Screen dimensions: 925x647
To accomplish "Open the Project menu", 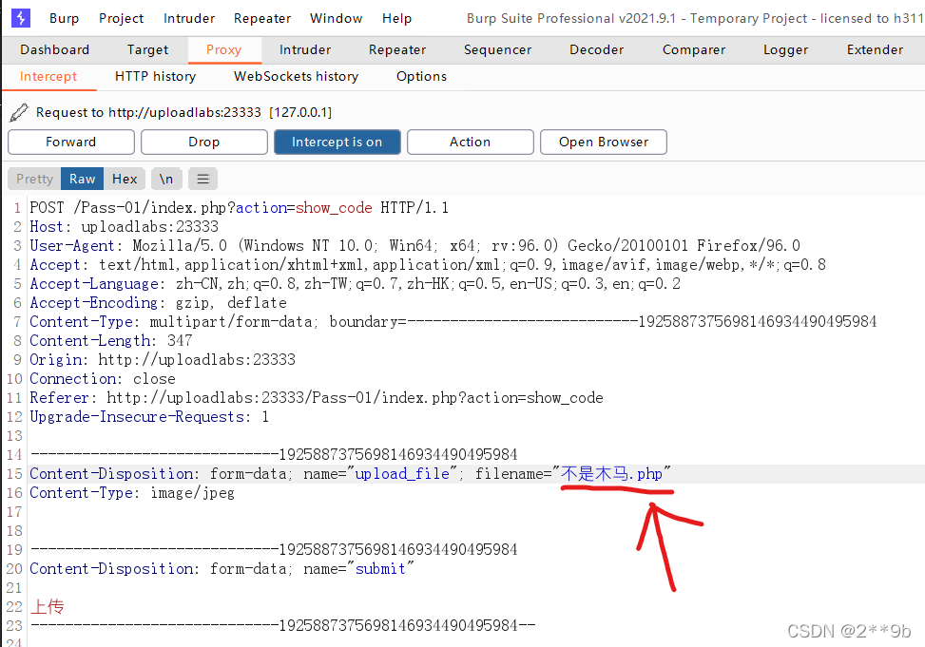I will [121, 18].
